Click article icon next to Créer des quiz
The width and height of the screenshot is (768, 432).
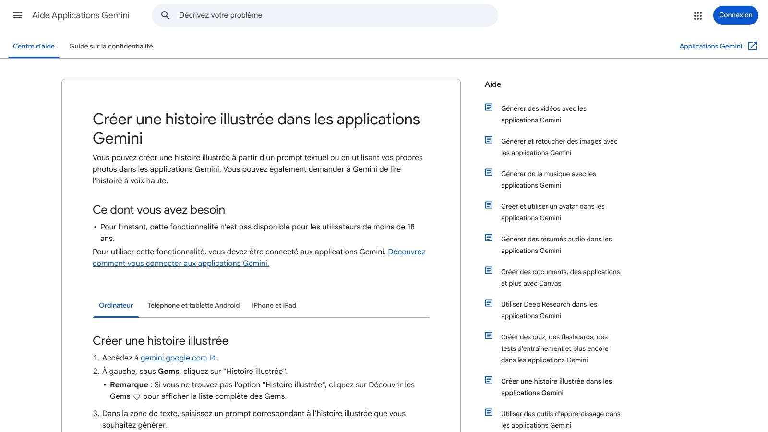click(489, 336)
